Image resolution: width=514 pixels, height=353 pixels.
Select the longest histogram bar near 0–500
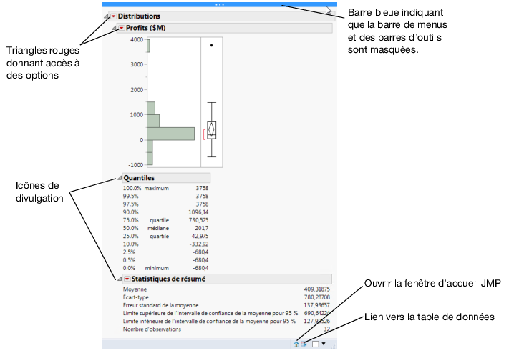coord(170,134)
